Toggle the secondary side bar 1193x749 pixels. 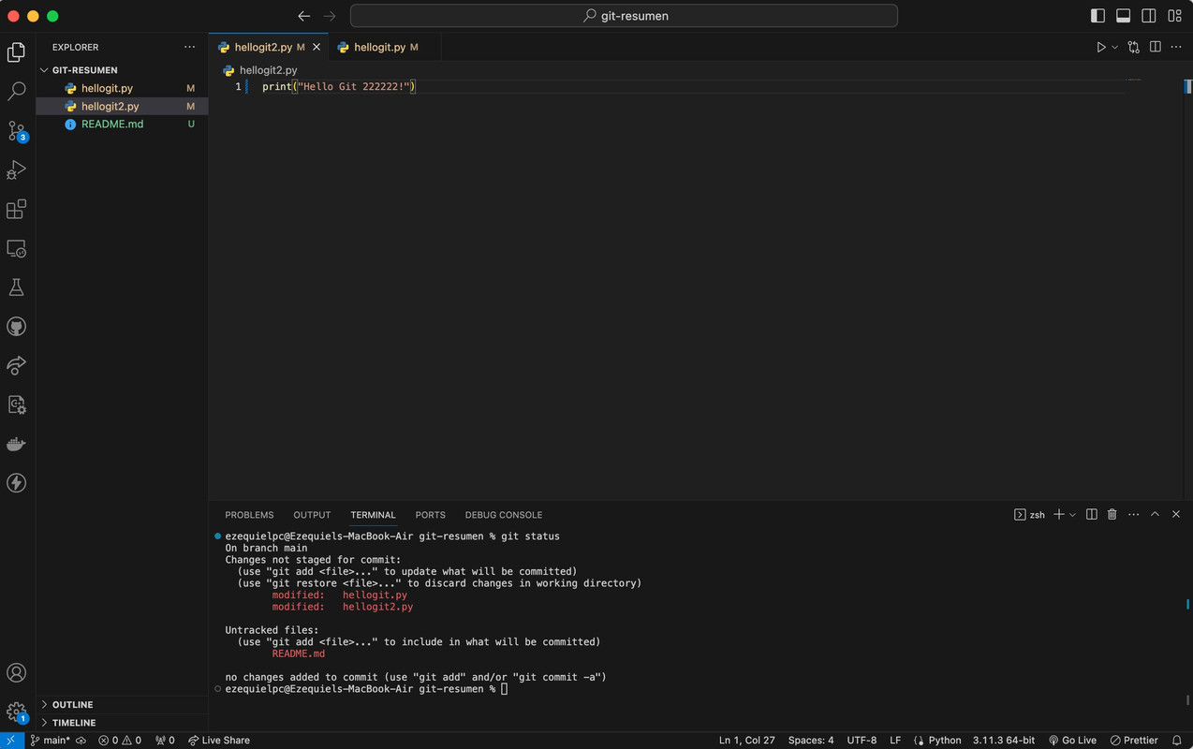click(1149, 16)
